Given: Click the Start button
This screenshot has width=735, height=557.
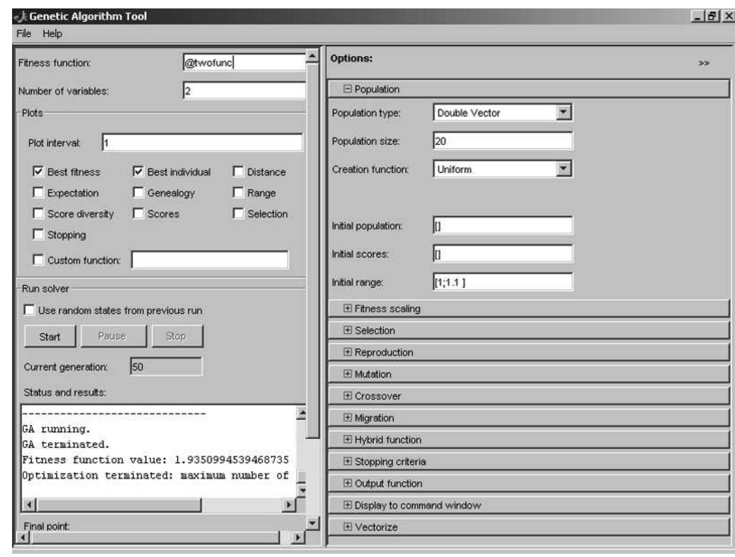Looking at the screenshot, I should (50, 336).
